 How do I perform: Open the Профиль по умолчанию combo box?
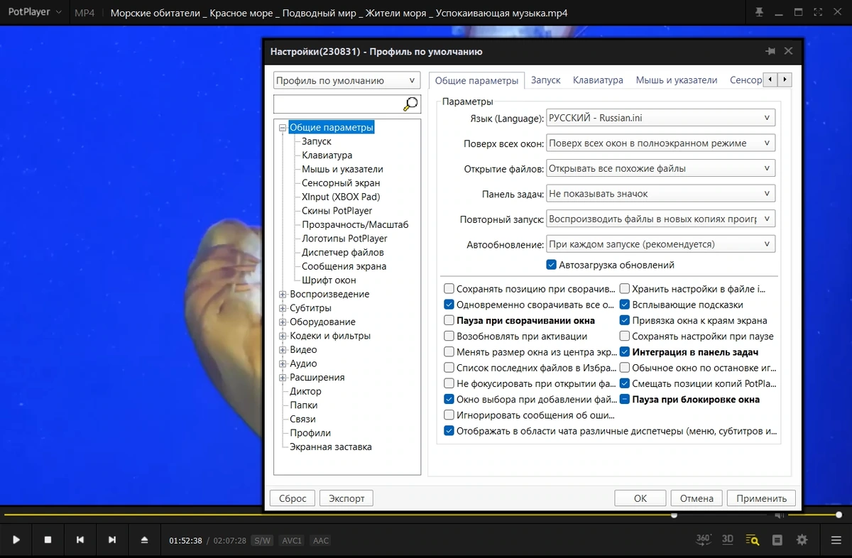[x=347, y=81]
